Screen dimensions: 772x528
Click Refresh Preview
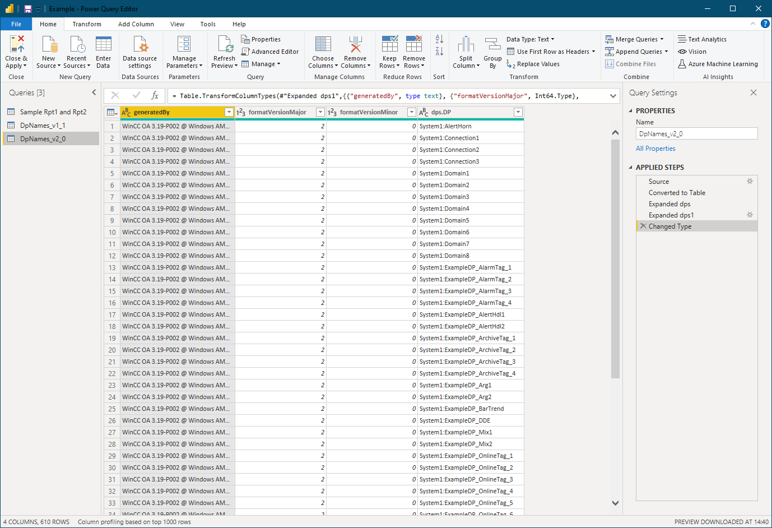(224, 52)
